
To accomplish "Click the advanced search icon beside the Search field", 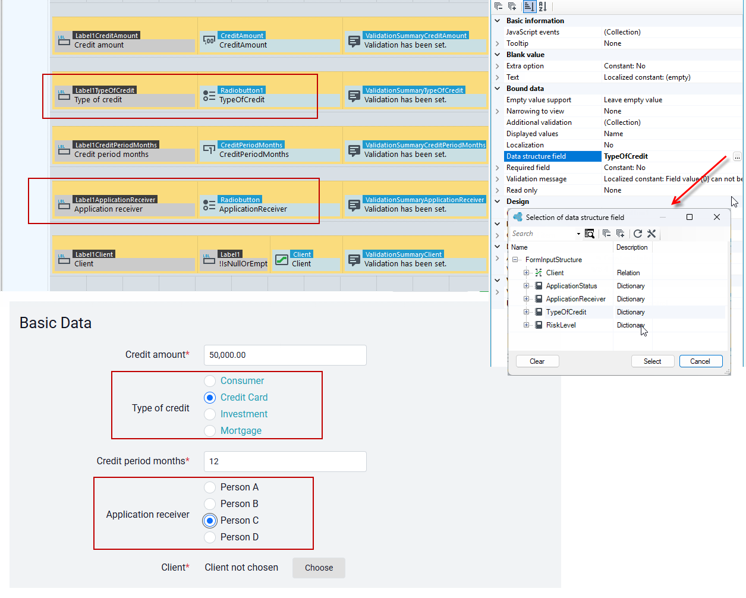I will pyautogui.click(x=589, y=234).
